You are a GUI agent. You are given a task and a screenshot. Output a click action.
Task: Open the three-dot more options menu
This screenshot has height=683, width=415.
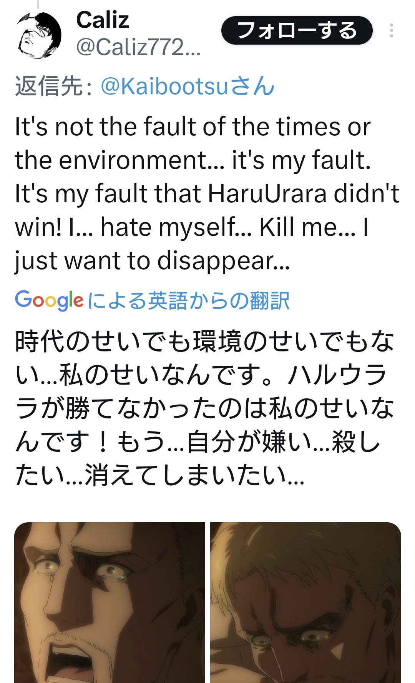(x=391, y=31)
